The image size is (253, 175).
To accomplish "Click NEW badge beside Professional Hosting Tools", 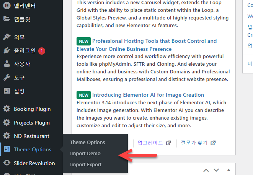I will pos(83,41).
